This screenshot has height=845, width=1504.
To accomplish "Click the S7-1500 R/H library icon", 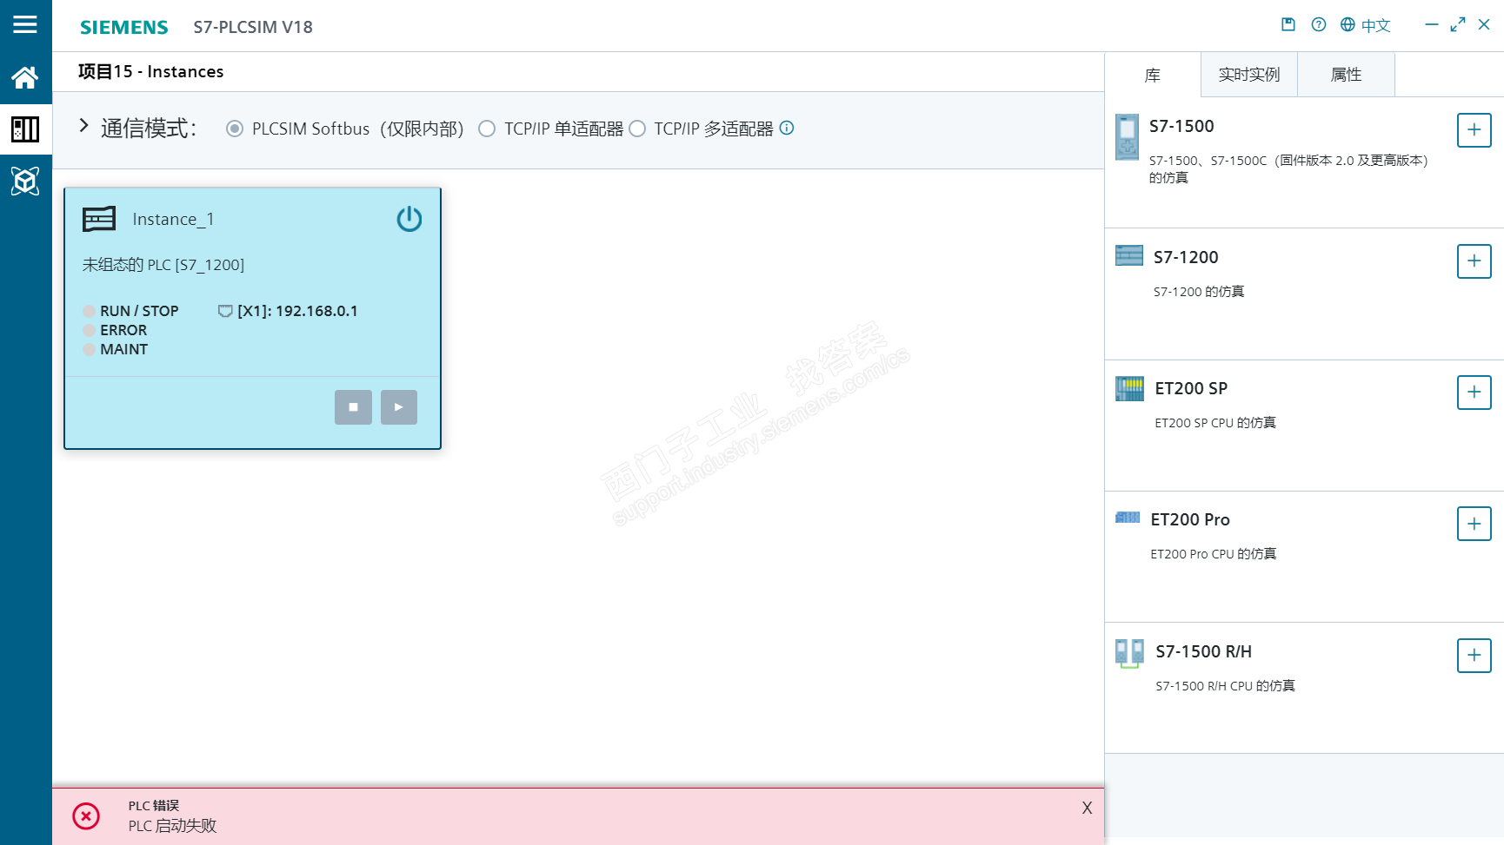I will (1129, 653).
